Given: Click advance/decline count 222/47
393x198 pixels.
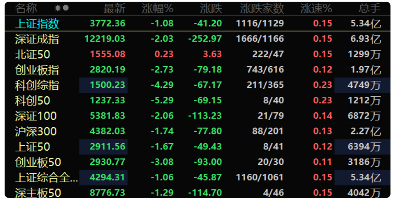Looking at the screenshot, I should click(x=268, y=54).
